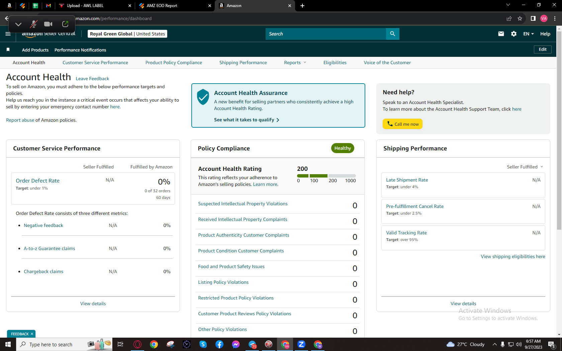Select the Account Health tab

click(x=29, y=63)
